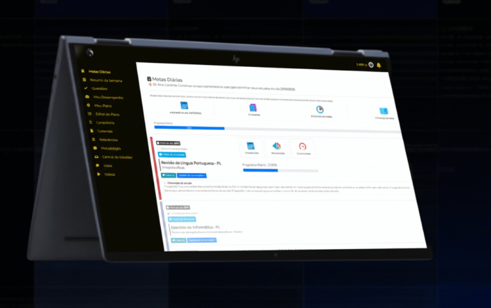Select Meu Desempenho from the sidebar

click(x=107, y=98)
